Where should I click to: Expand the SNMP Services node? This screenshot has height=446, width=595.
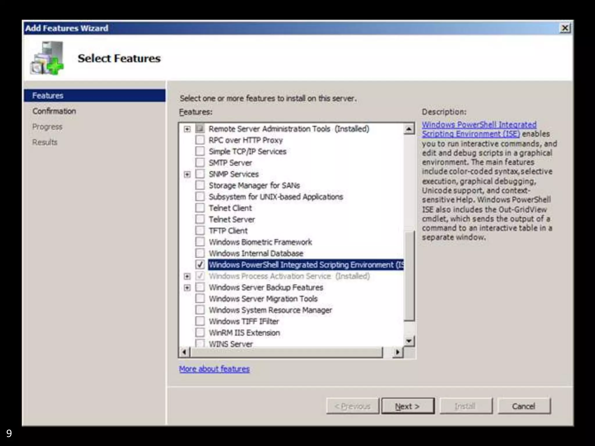click(x=187, y=174)
